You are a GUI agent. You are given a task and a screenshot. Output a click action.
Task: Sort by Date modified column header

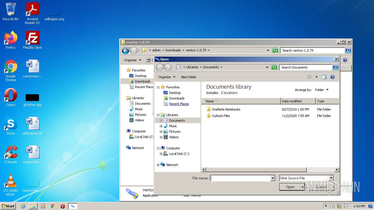click(298, 101)
